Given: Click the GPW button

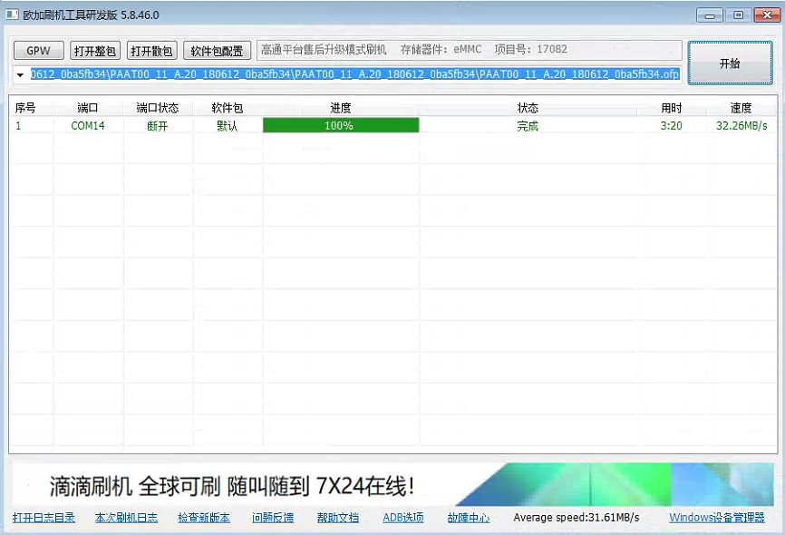Looking at the screenshot, I should click(x=39, y=51).
